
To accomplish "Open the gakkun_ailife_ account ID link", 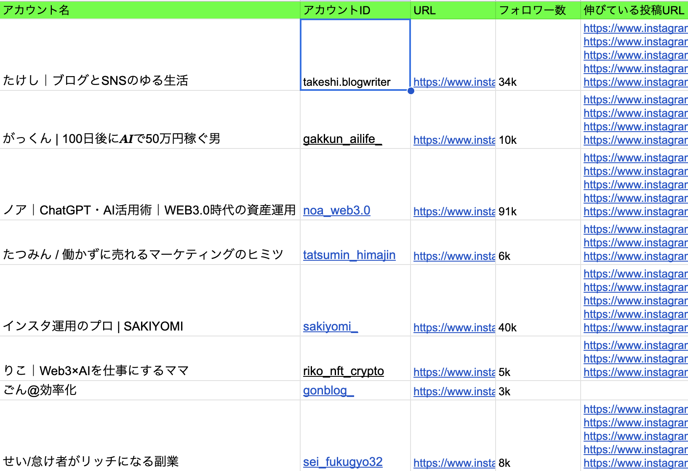I will click(x=342, y=139).
